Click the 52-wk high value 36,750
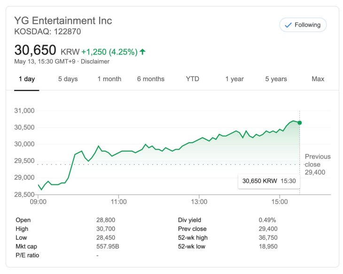The image size is (343, 274). [x=268, y=237]
